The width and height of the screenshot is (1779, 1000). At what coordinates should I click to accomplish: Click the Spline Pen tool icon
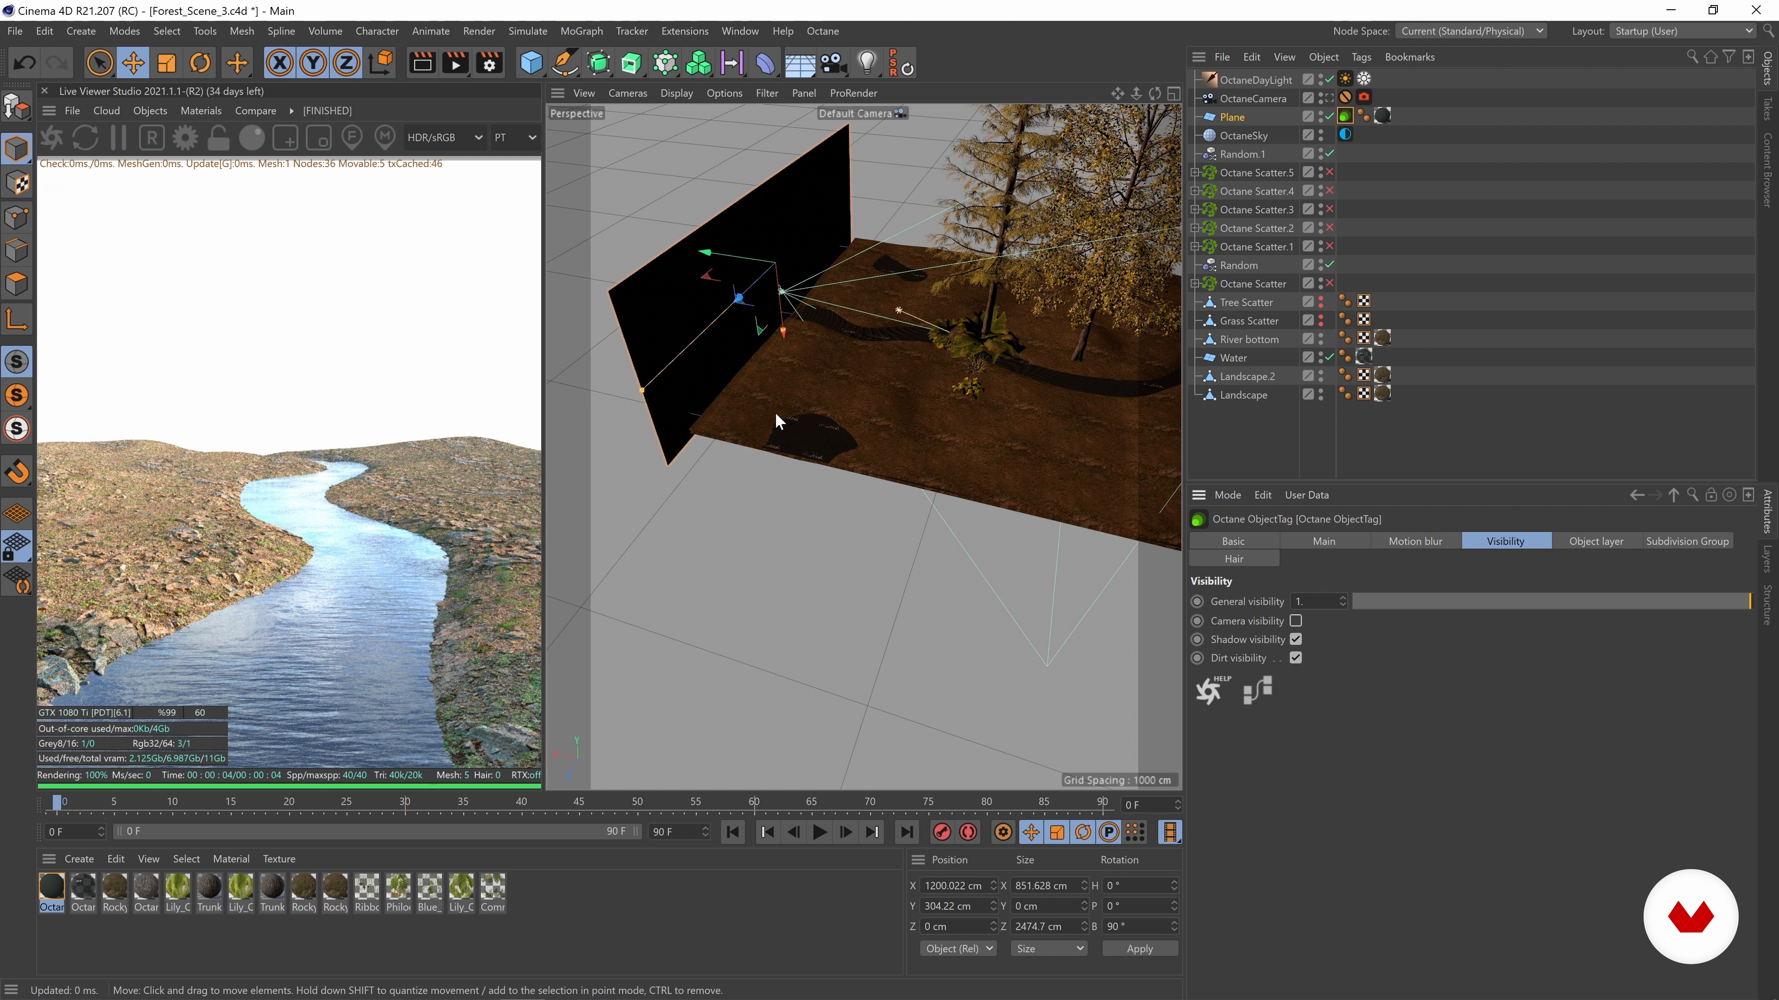click(x=564, y=63)
